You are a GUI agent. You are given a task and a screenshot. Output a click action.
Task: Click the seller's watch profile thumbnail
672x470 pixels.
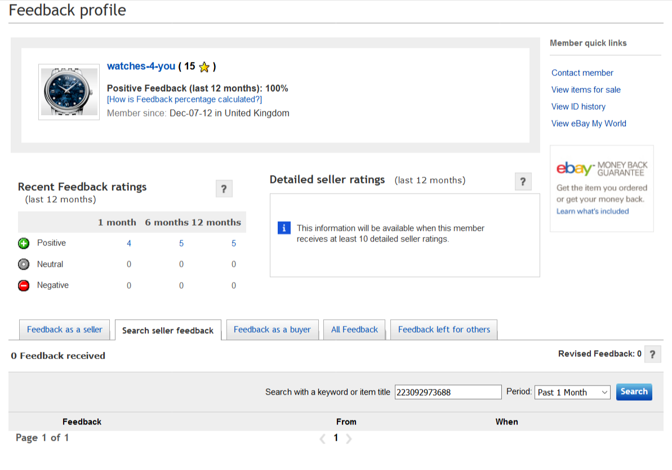61,92
